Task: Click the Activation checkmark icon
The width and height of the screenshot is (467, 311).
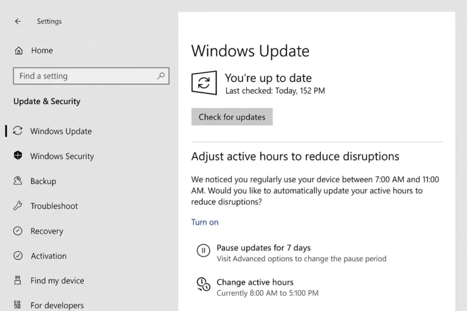Action: point(18,256)
